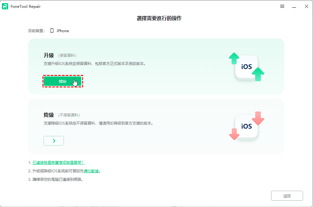
Task: Click the FoneTool Repair title text
Action: click(x=26, y=7)
